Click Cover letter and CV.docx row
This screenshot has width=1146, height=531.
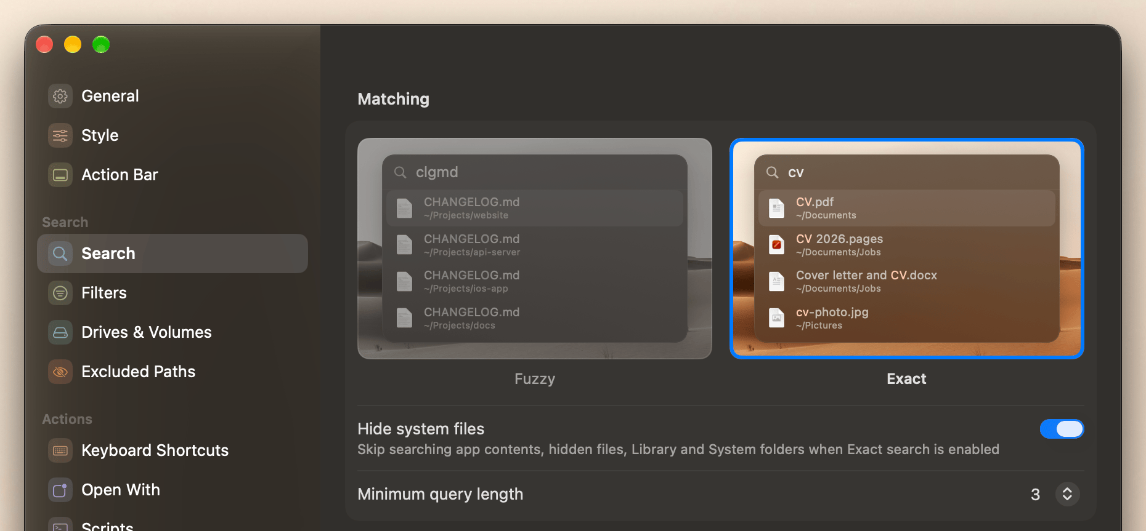[907, 281]
